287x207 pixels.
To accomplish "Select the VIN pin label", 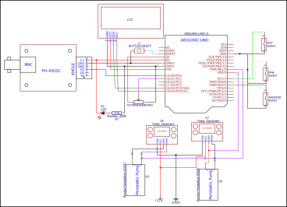I will click(x=169, y=69).
